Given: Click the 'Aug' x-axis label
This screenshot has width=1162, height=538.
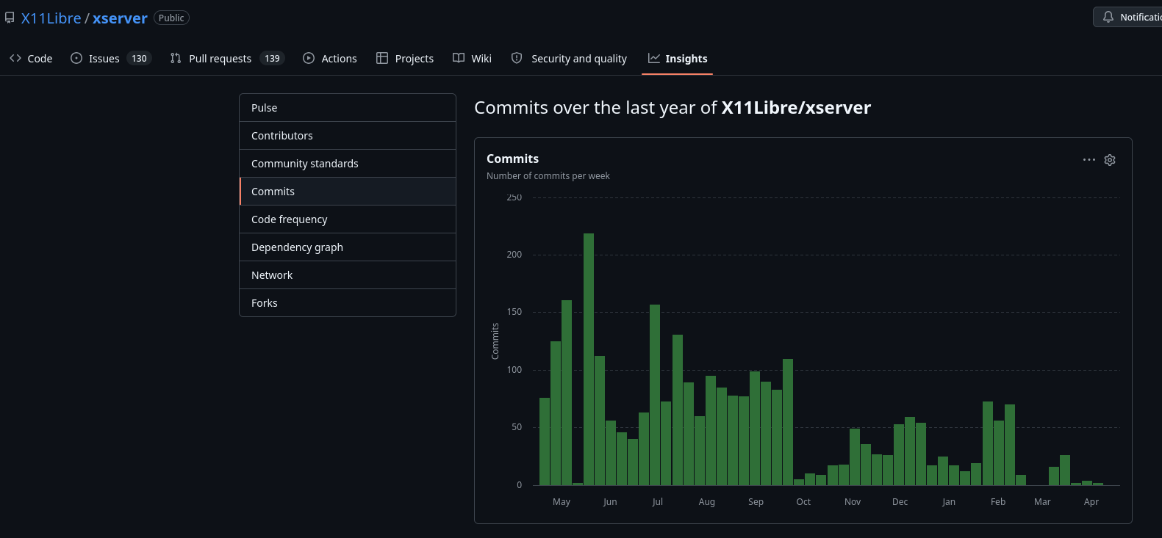Looking at the screenshot, I should click(707, 502).
